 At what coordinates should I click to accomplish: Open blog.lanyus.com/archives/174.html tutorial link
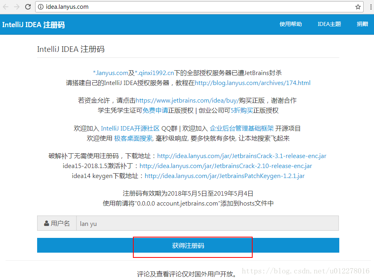pyautogui.click(x=253, y=83)
